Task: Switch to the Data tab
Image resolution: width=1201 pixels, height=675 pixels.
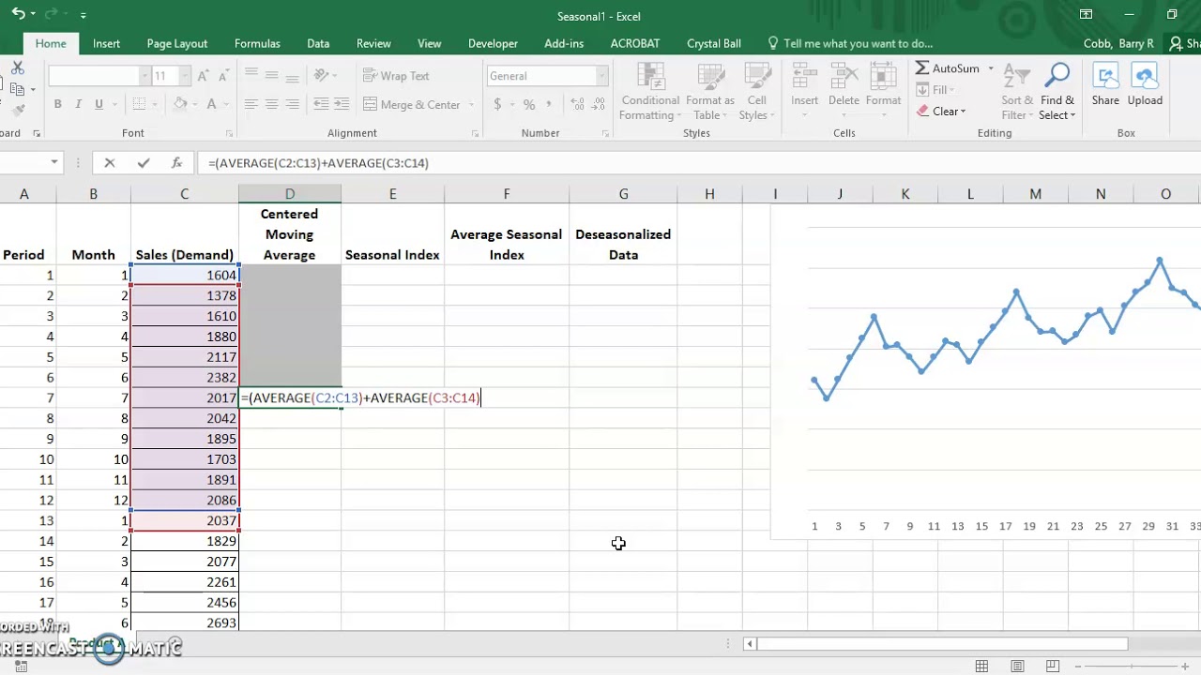Action: tap(318, 43)
